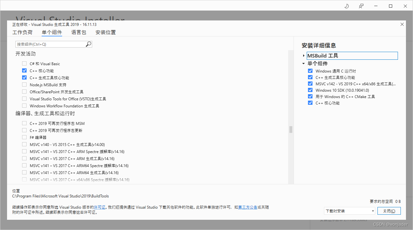The width and height of the screenshot is (413, 230).
Task: Uncheck MSVC v142 x64/x86 生成工具 in details
Action: [x=310, y=84]
